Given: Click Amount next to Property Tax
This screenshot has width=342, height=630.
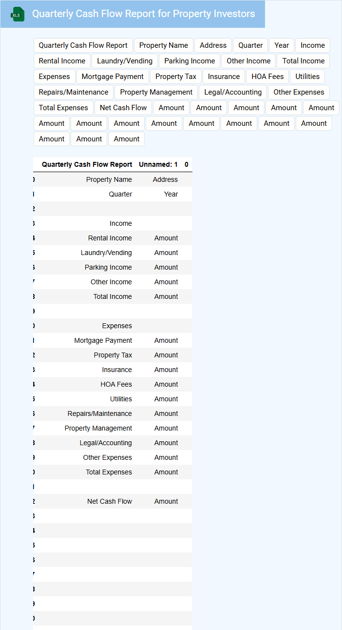Looking at the screenshot, I should 166,355.
